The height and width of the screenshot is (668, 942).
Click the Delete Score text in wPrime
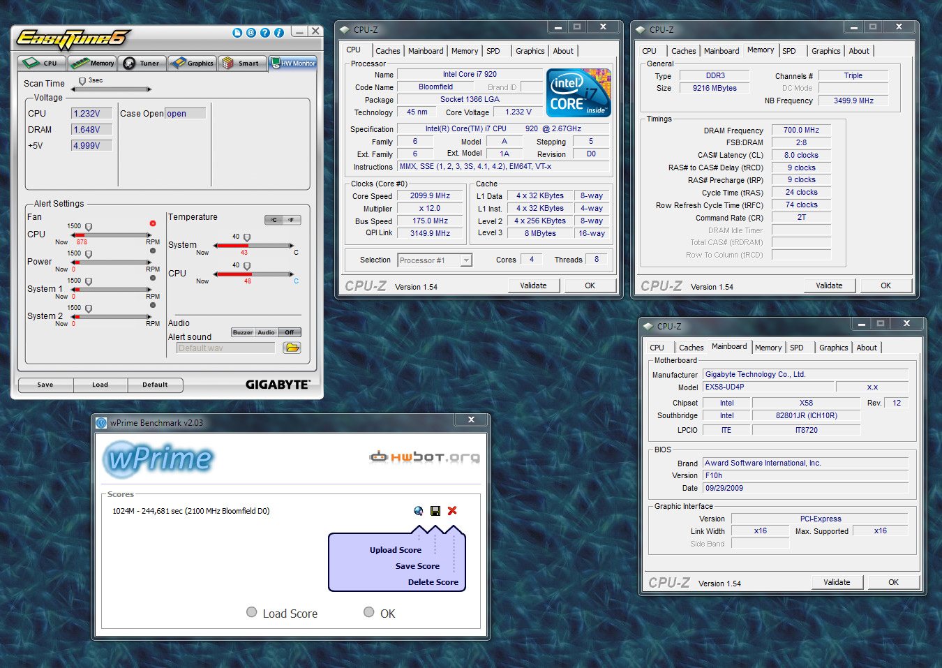(x=433, y=582)
